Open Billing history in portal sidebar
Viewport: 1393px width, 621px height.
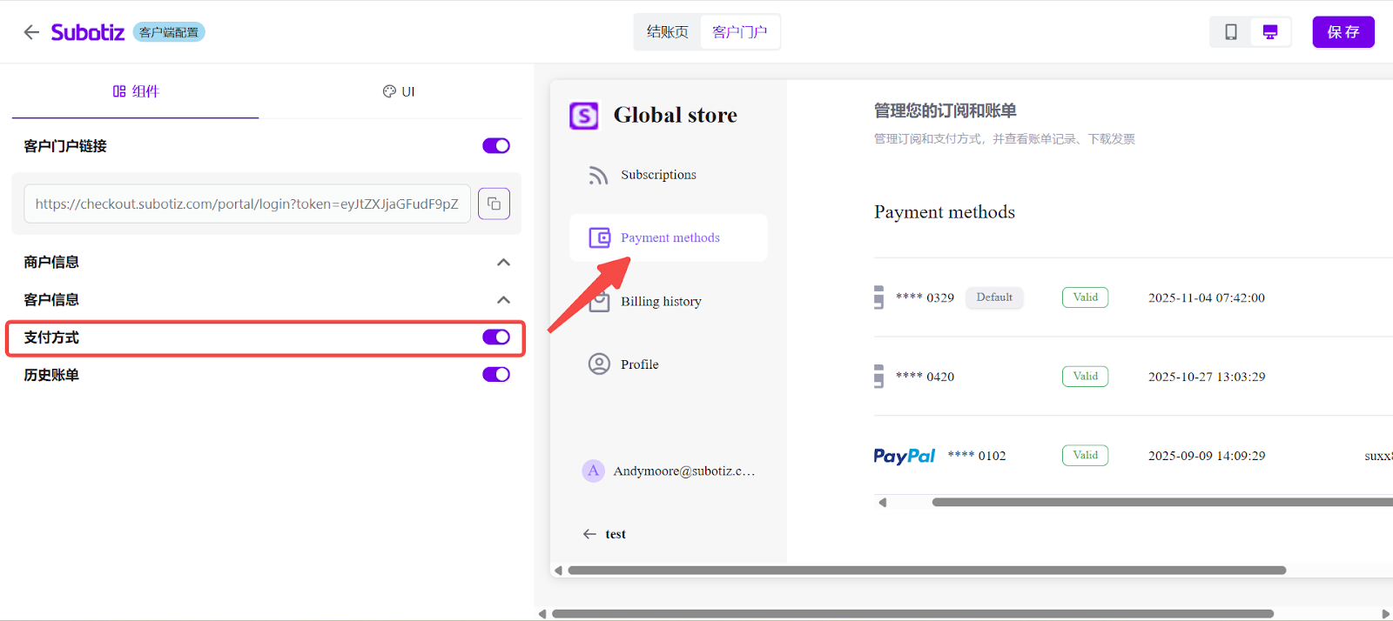click(661, 301)
